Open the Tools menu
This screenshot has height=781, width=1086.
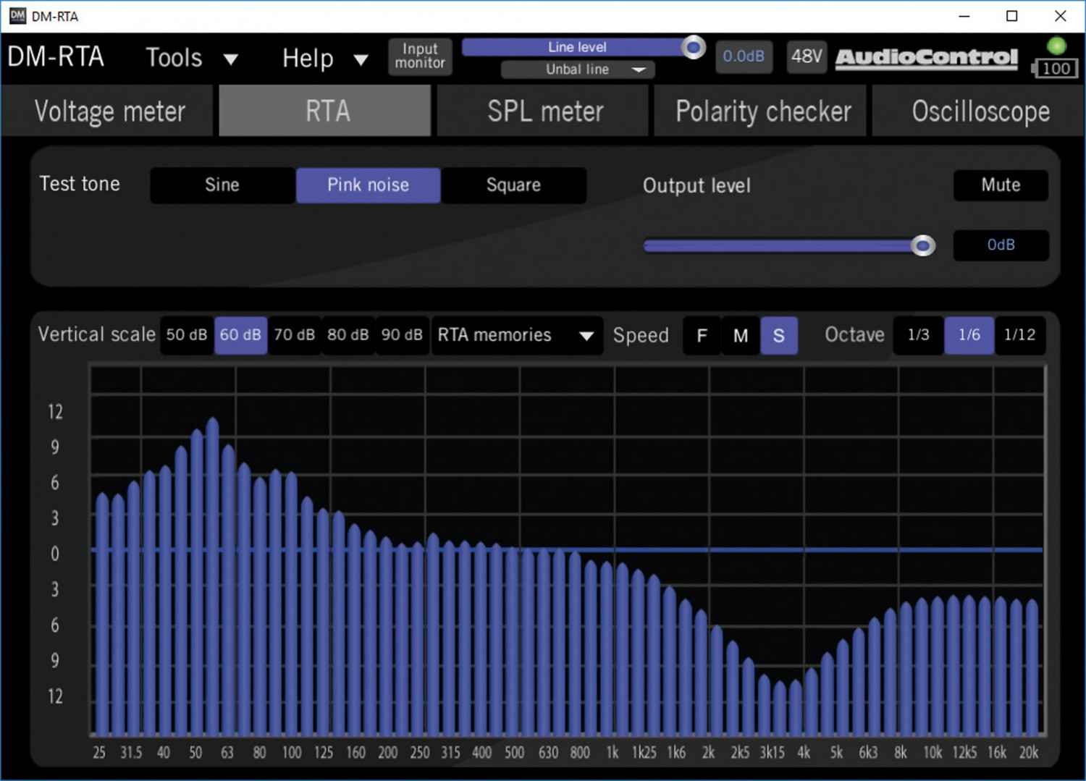coord(174,58)
